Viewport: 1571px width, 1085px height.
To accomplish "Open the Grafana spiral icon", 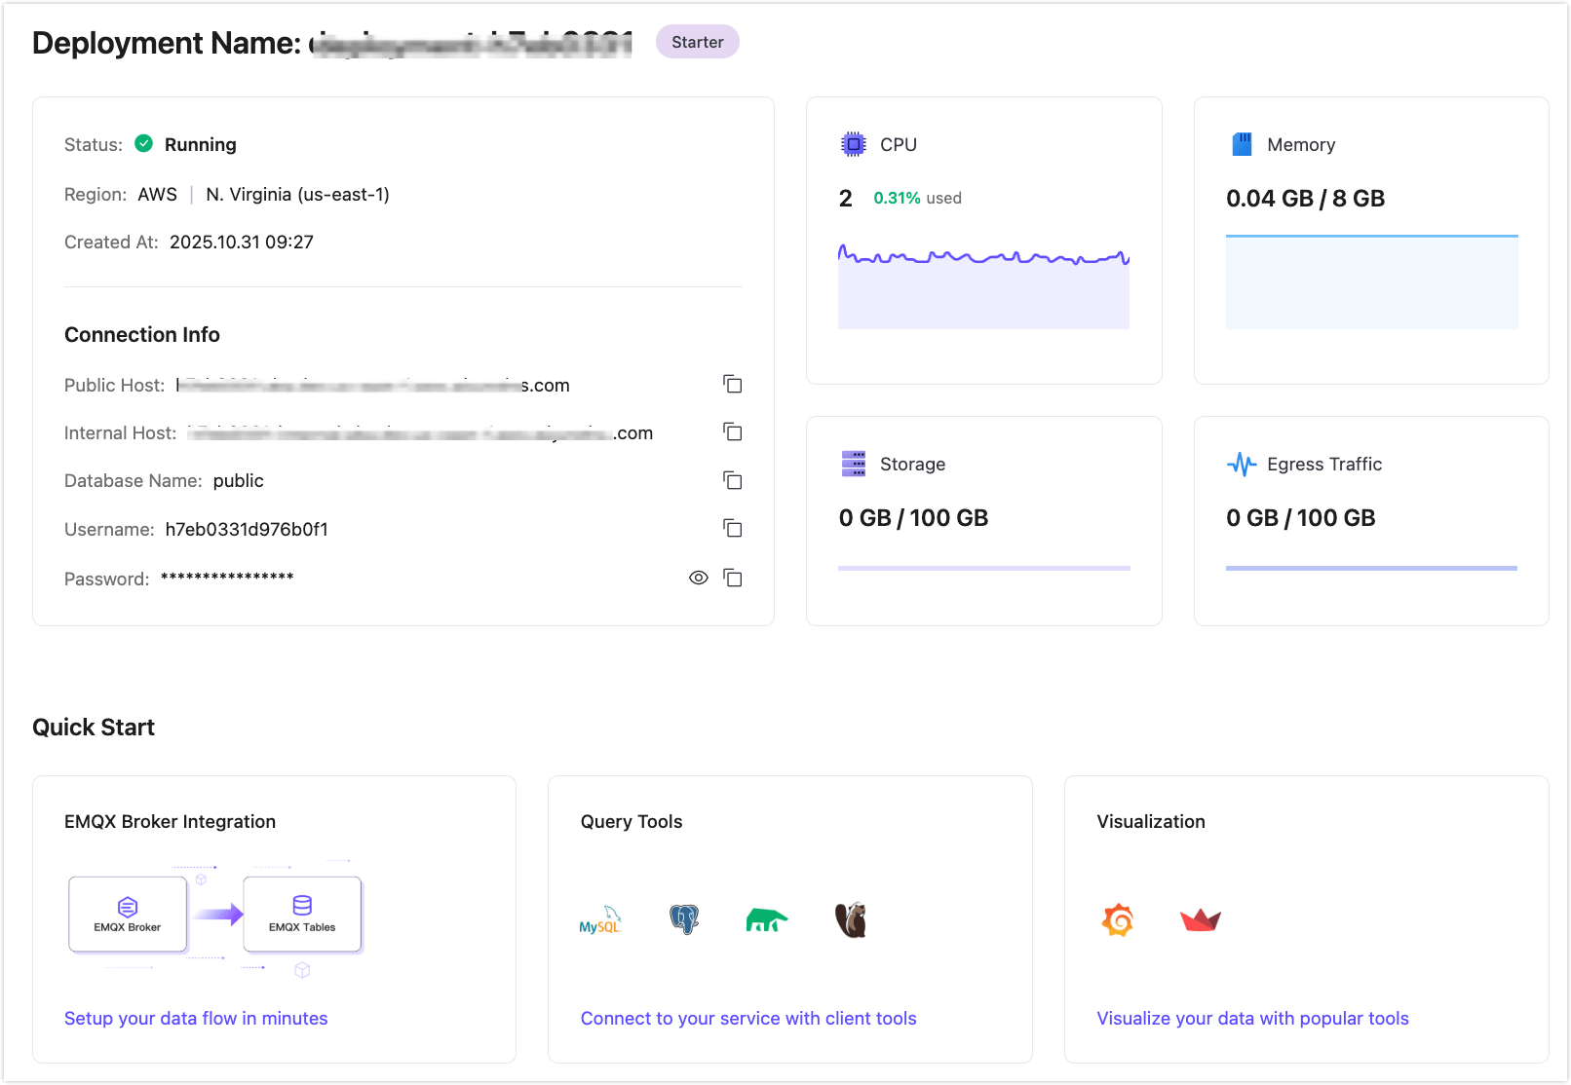I will pyautogui.click(x=1117, y=919).
